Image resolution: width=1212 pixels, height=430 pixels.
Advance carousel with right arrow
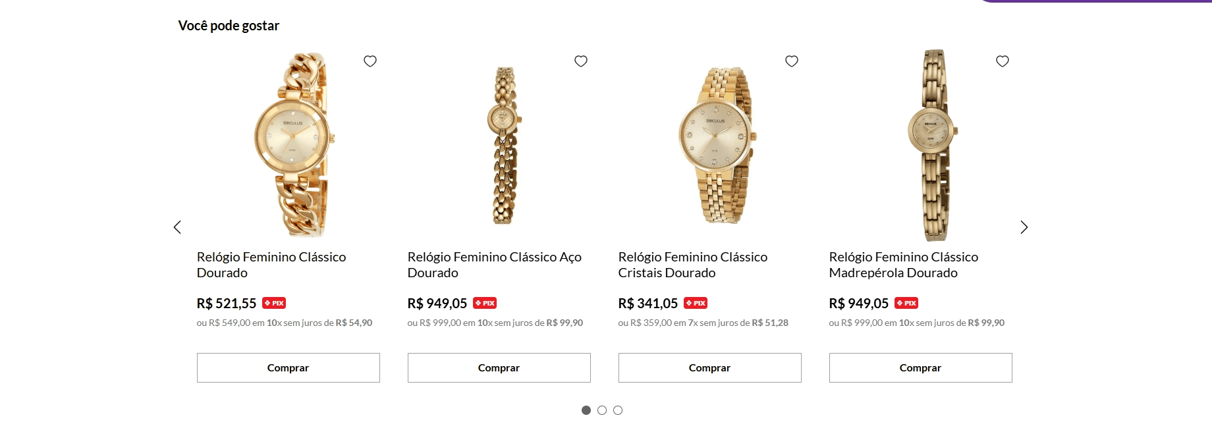pyautogui.click(x=1024, y=227)
